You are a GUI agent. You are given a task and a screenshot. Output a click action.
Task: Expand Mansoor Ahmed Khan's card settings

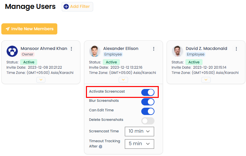point(41,79)
